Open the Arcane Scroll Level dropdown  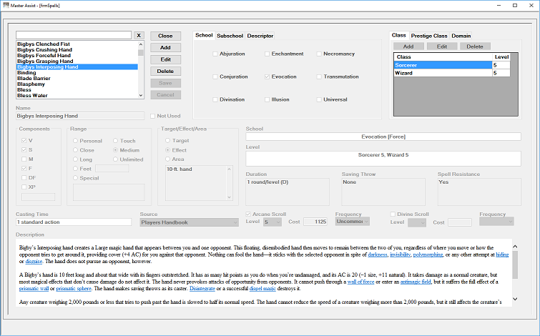pyautogui.click(x=273, y=222)
